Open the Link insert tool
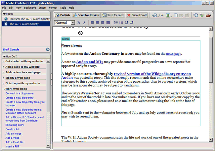The width and height of the screenshot is (215, 151). pyautogui.click(x=158, y=15)
